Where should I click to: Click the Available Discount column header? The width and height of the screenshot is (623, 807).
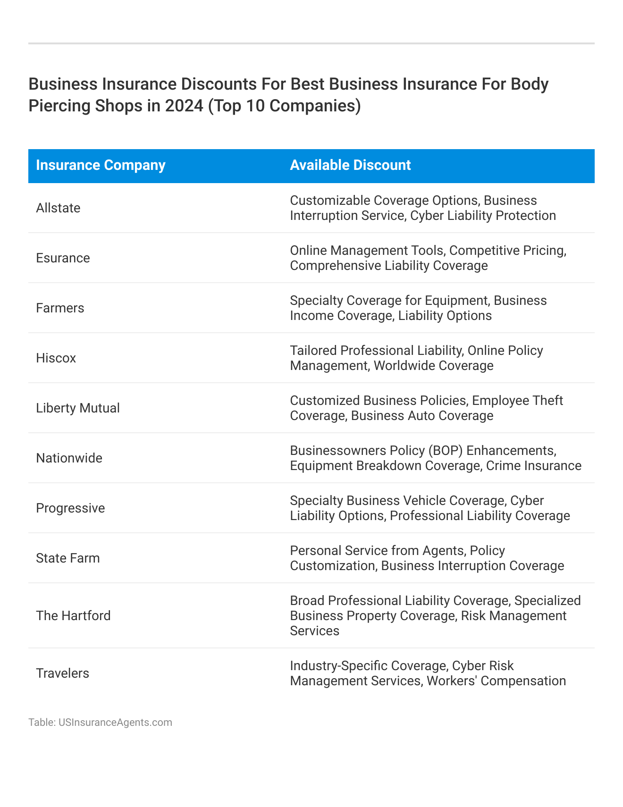[350, 165]
